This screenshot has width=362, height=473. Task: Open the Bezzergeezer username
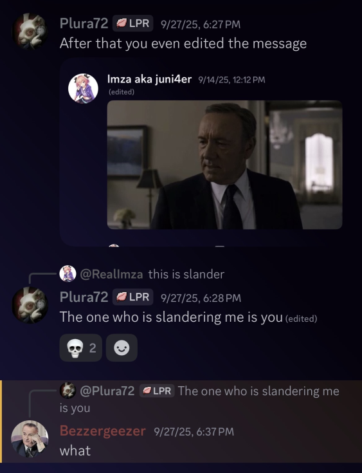click(x=103, y=431)
